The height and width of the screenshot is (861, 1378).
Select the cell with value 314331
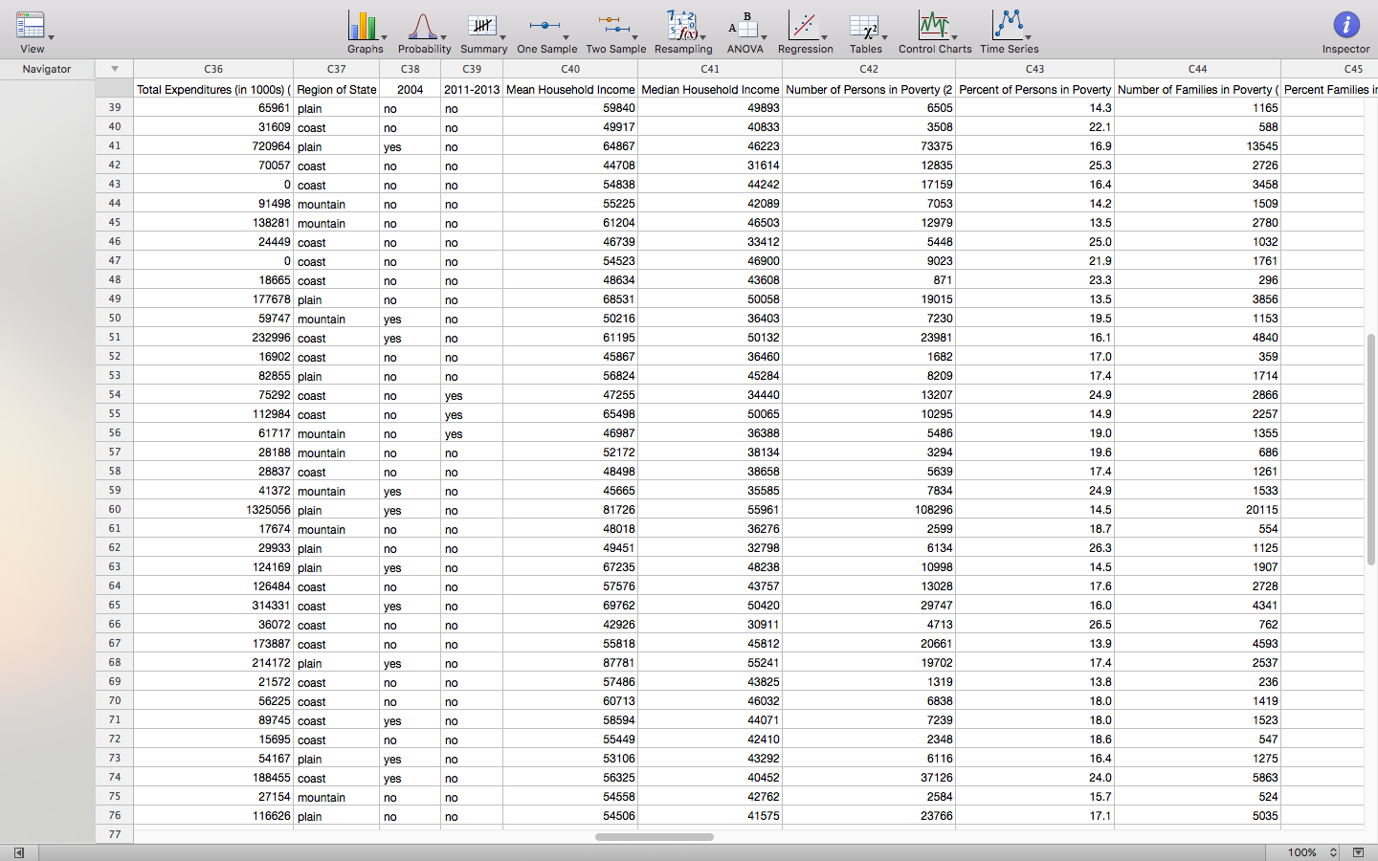pyautogui.click(x=213, y=606)
